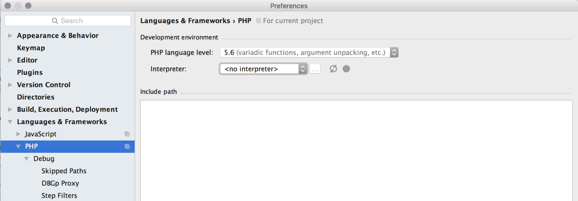Click the For current project icon
Viewport: 578px width, 201px height.
click(258, 21)
